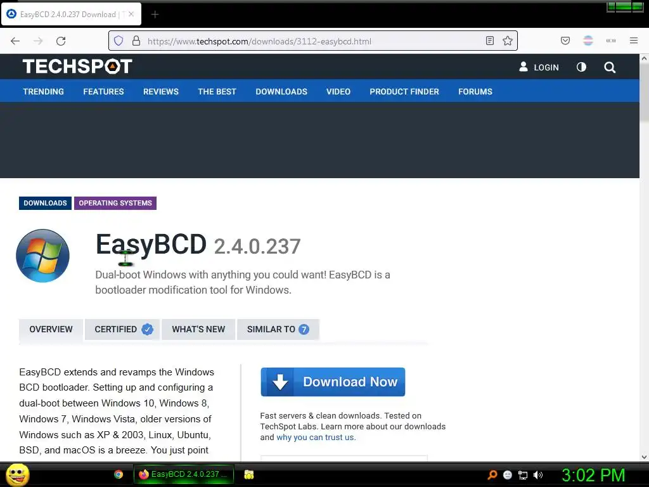Screen dimensions: 649x487
Task: Reload the current page
Action: coord(61,41)
